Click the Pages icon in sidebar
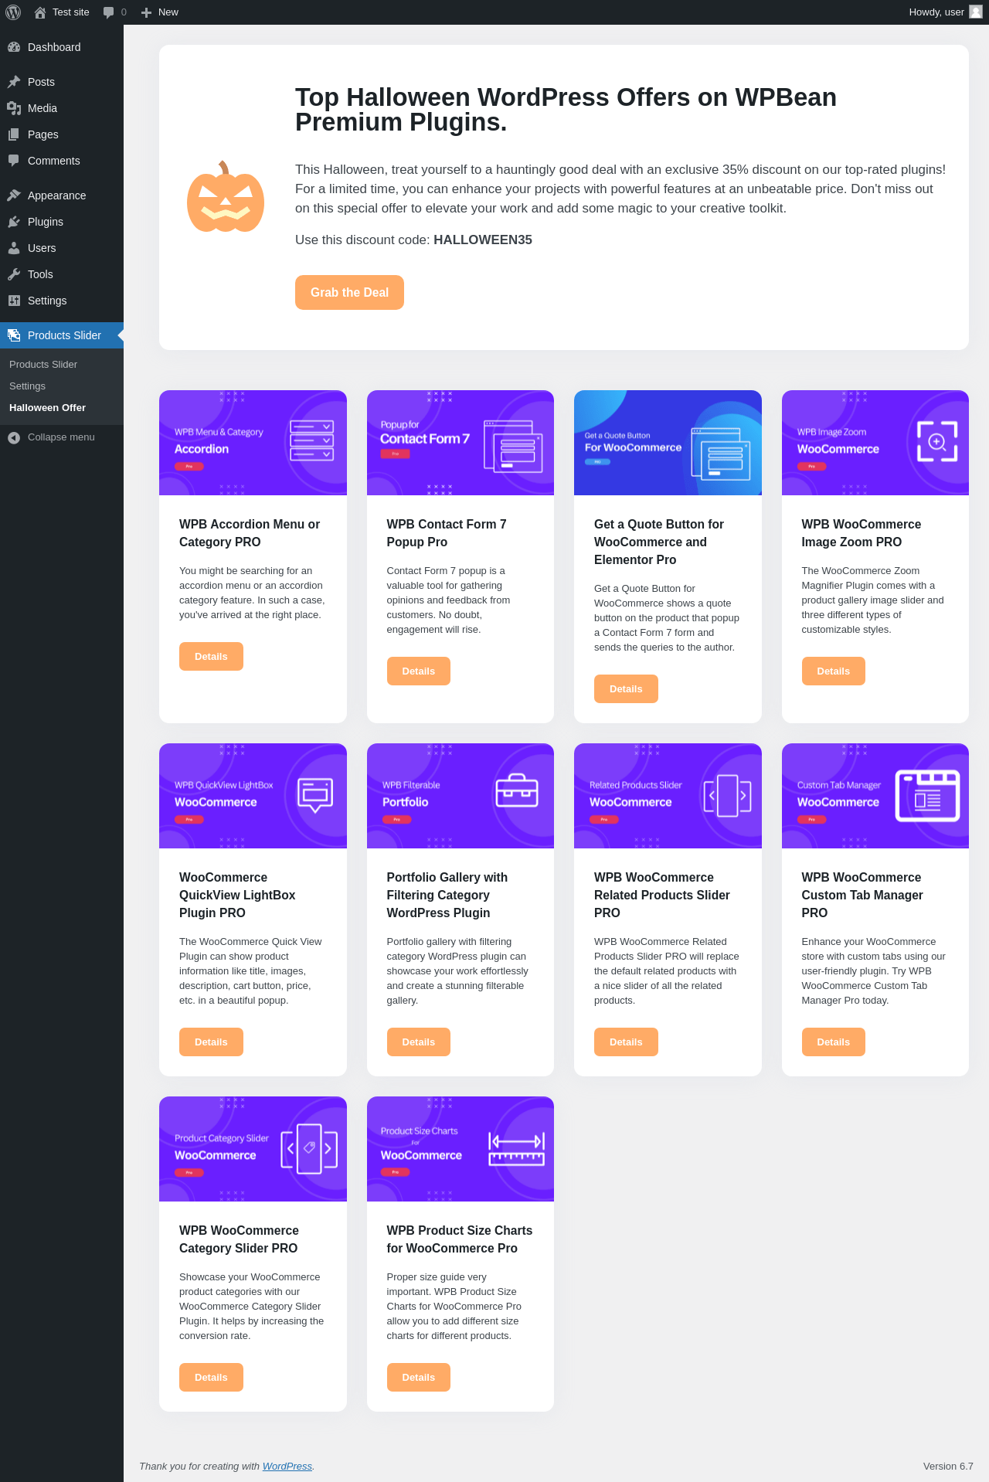This screenshot has width=989, height=1482. (x=14, y=134)
